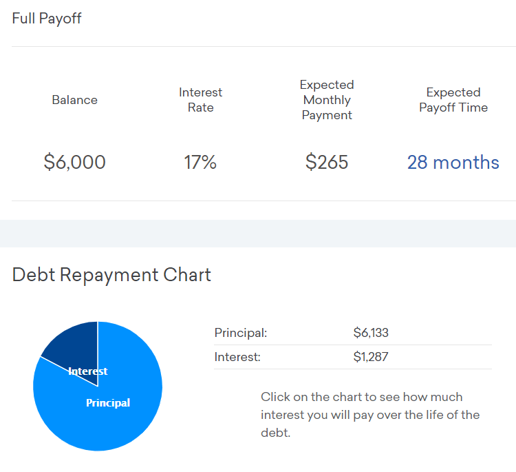
Task: Select the Interest Rate column header
Action: (200, 100)
